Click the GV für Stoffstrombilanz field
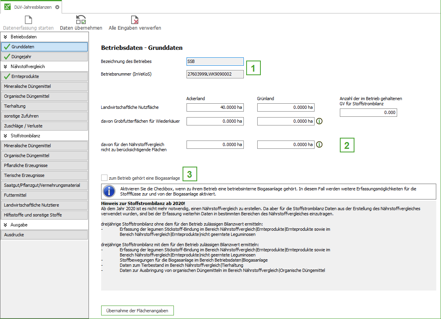Viewport: 441px width, 319px height. [368, 112]
